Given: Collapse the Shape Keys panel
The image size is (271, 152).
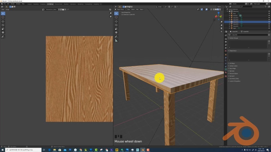Looking at the screenshot, I should 233,51.
